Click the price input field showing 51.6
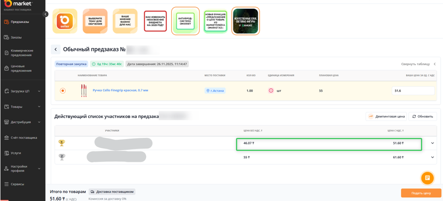 413,90
